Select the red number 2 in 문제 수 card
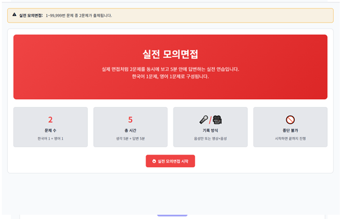 pyautogui.click(x=51, y=120)
